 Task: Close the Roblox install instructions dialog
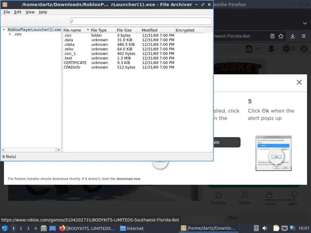point(299,82)
